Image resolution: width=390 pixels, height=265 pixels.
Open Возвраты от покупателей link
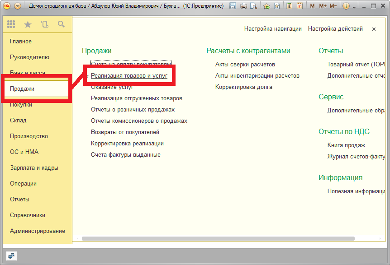125,132
